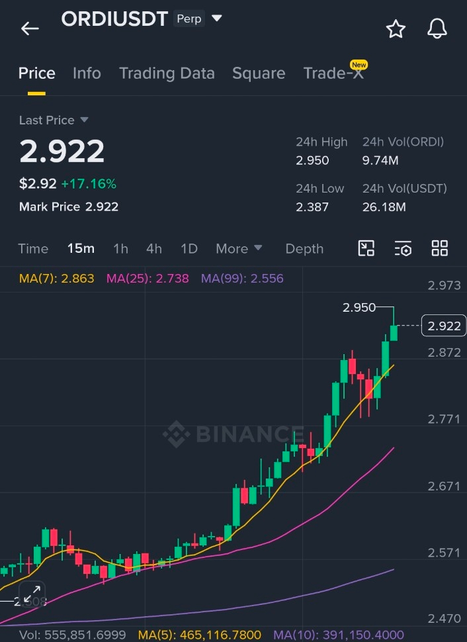Open chart drawing tools icon
Screen dimensions: 467x642
click(366, 249)
